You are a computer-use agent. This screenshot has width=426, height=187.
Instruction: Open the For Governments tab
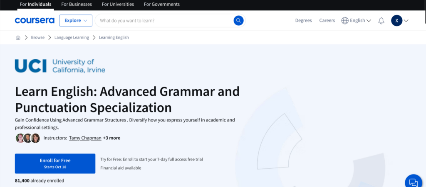[x=162, y=5]
